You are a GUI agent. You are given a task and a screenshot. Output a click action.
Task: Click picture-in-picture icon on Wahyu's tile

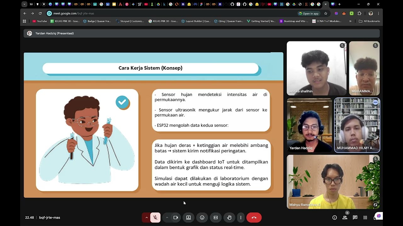(x=375, y=205)
